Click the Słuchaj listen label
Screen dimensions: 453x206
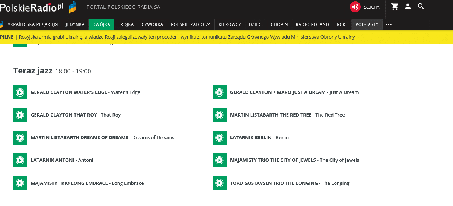(x=372, y=7)
